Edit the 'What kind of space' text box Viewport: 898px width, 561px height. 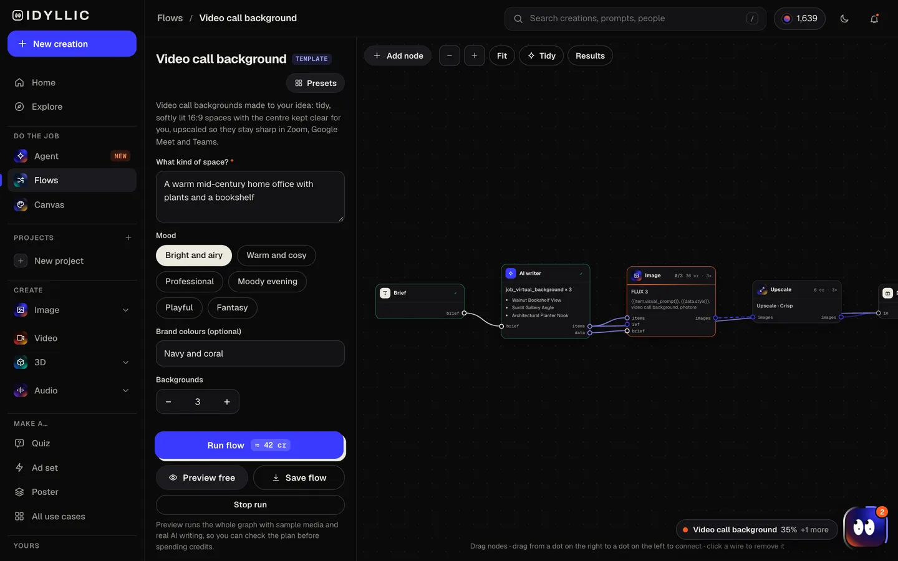click(x=250, y=196)
